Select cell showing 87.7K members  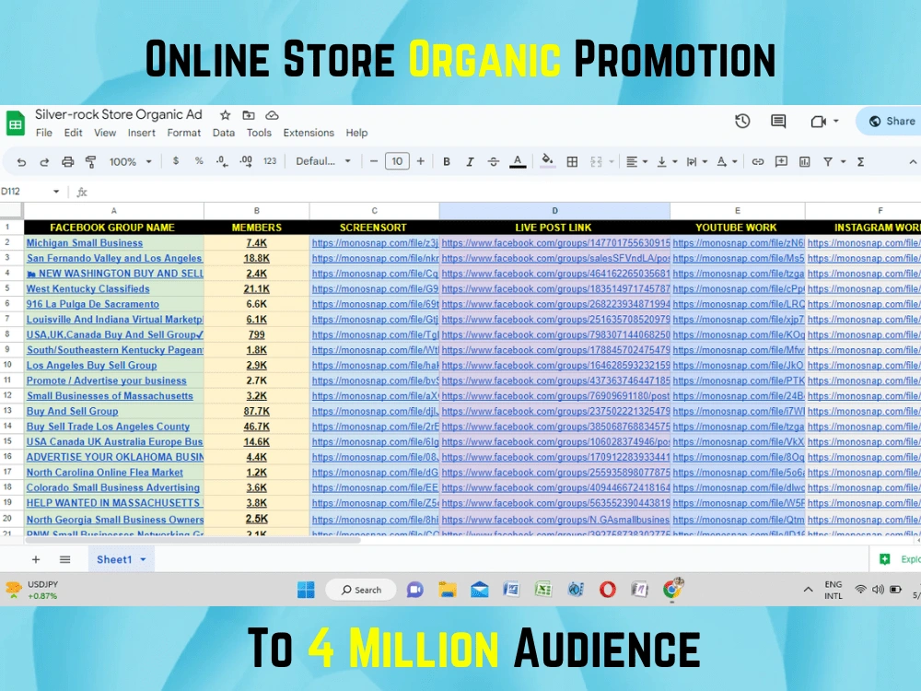point(257,411)
